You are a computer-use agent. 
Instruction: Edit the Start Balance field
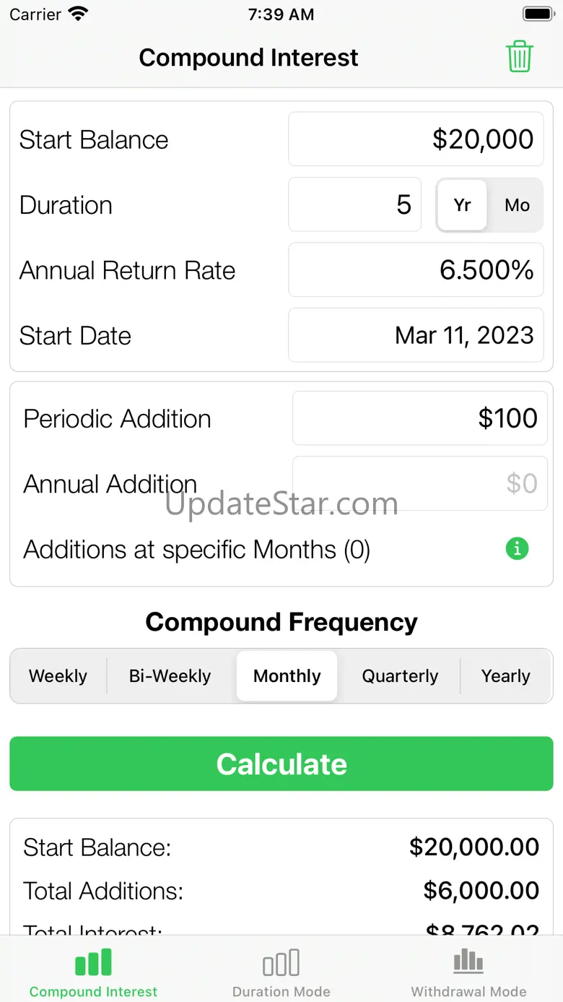416,139
